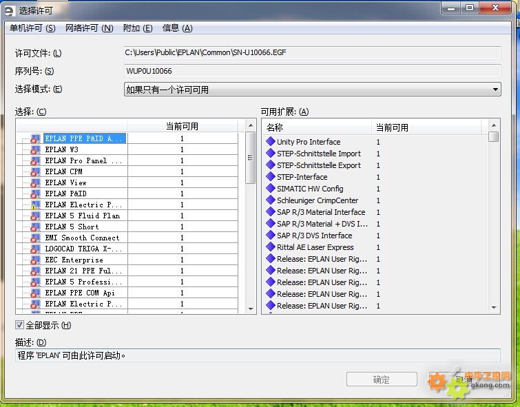Open the 选择模式 dropdown
Screen dimensions: 520x407
(312, 90)
